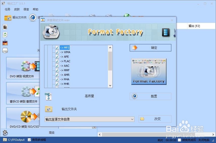Click the film strip icon in banner
The image size is (216, 143).
[166, 32]
